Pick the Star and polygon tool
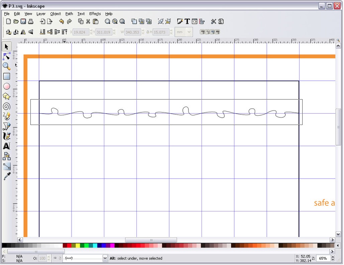 [x=7, y=96]
